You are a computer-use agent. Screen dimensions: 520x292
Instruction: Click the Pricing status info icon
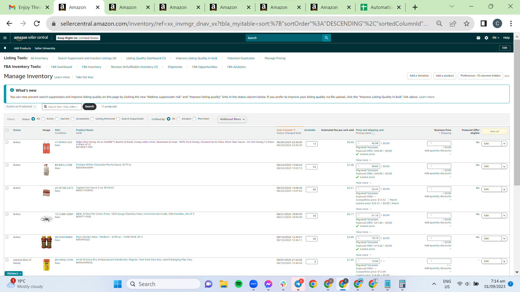pos(373,133)
